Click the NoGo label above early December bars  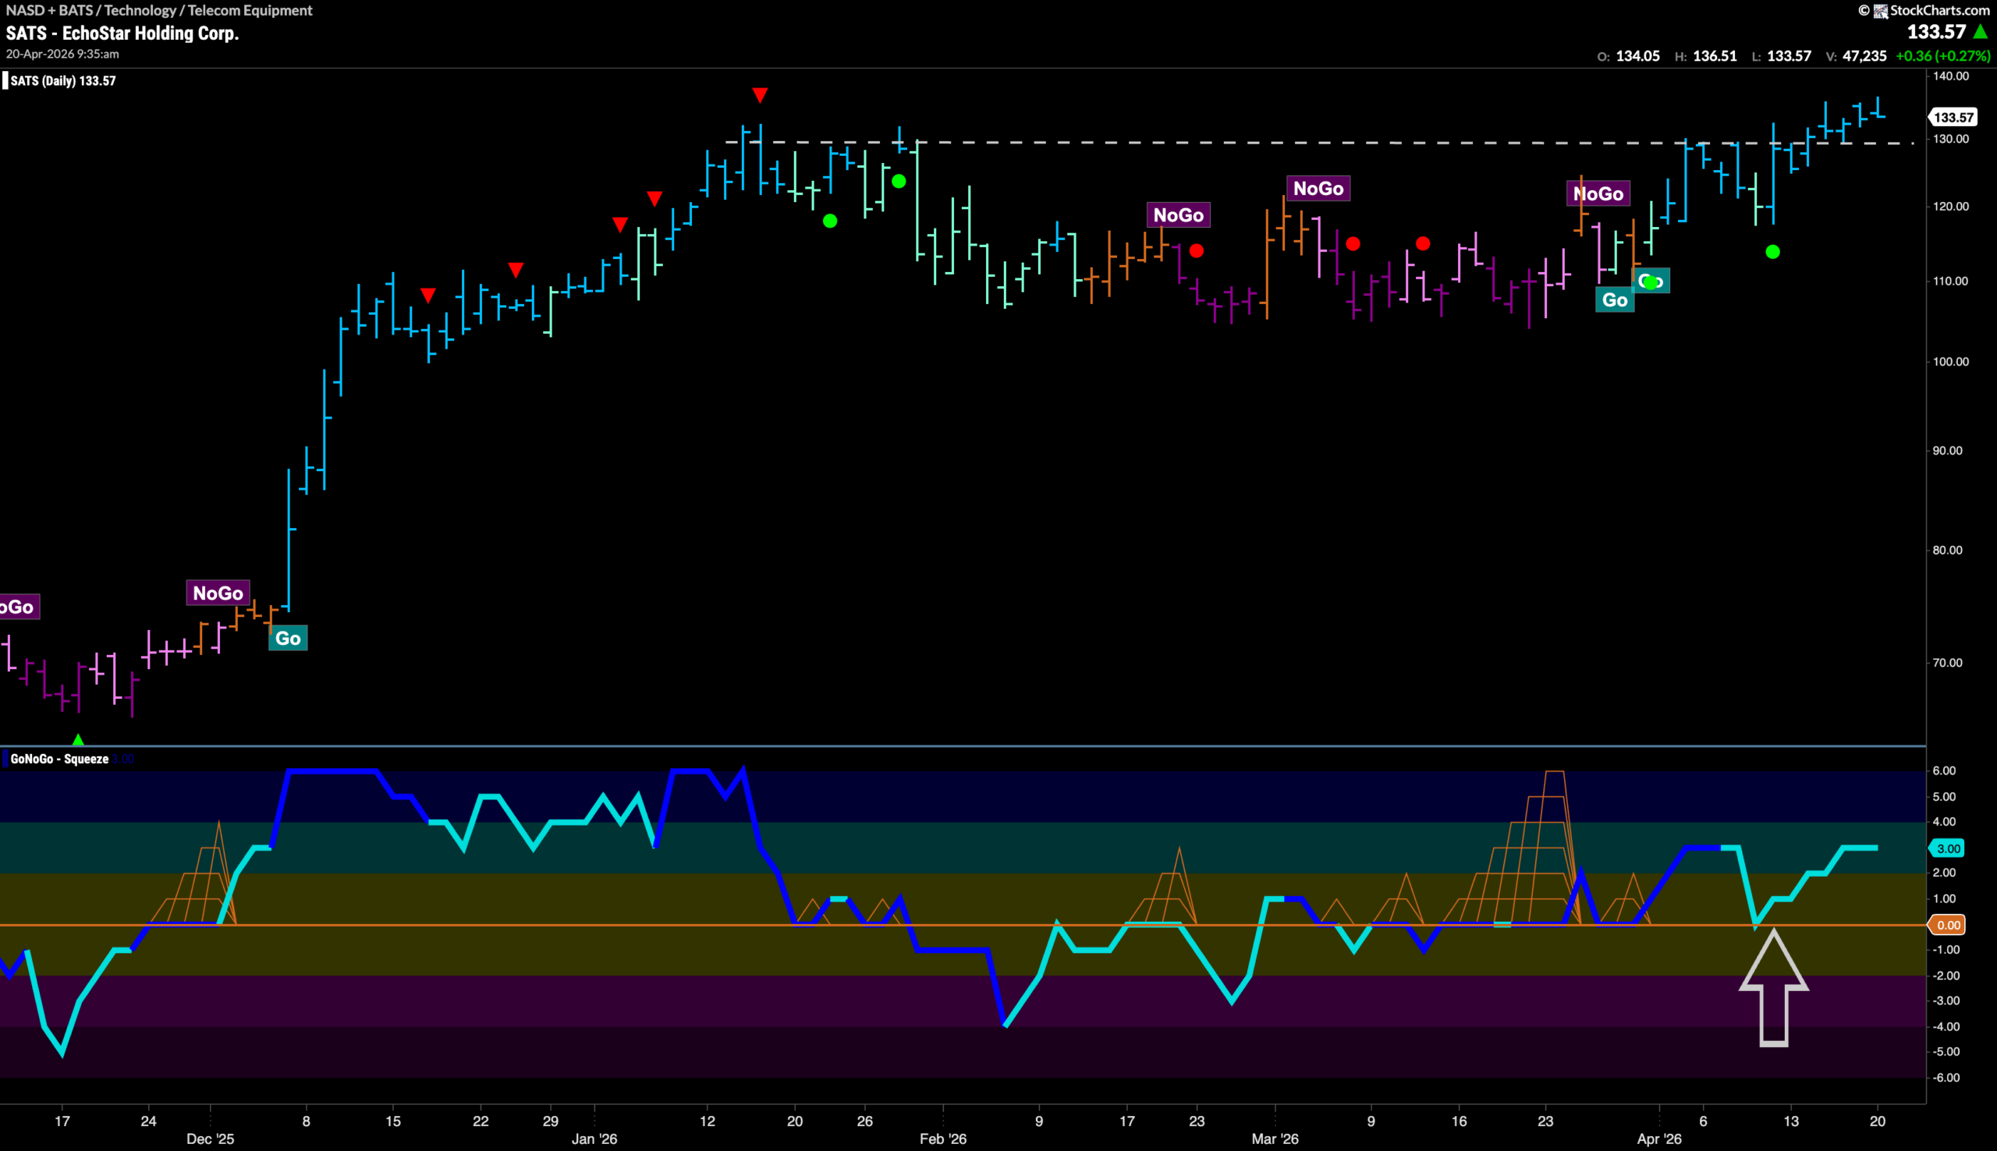pos(218,593)
